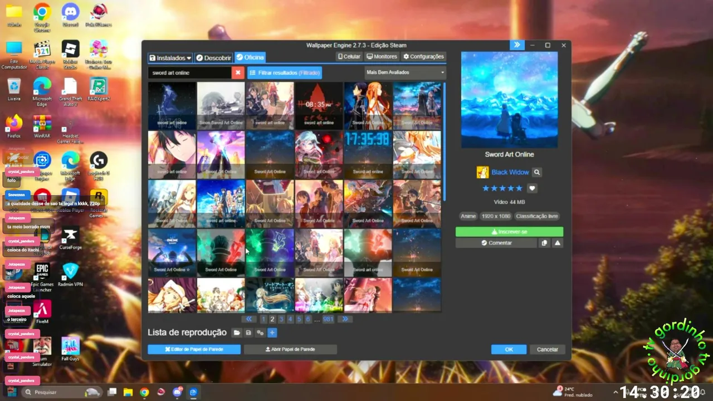713x401 pixels.
Task: Open the Monitores settings
Action: (382, 56)
